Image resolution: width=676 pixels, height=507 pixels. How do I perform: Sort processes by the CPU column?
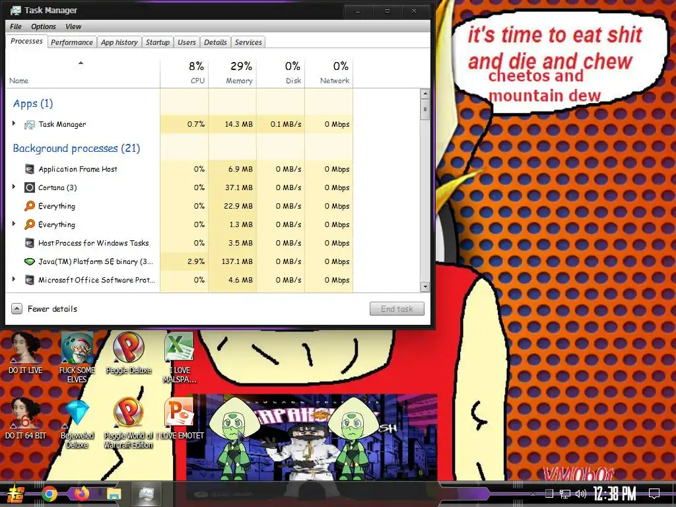point(184,72)
